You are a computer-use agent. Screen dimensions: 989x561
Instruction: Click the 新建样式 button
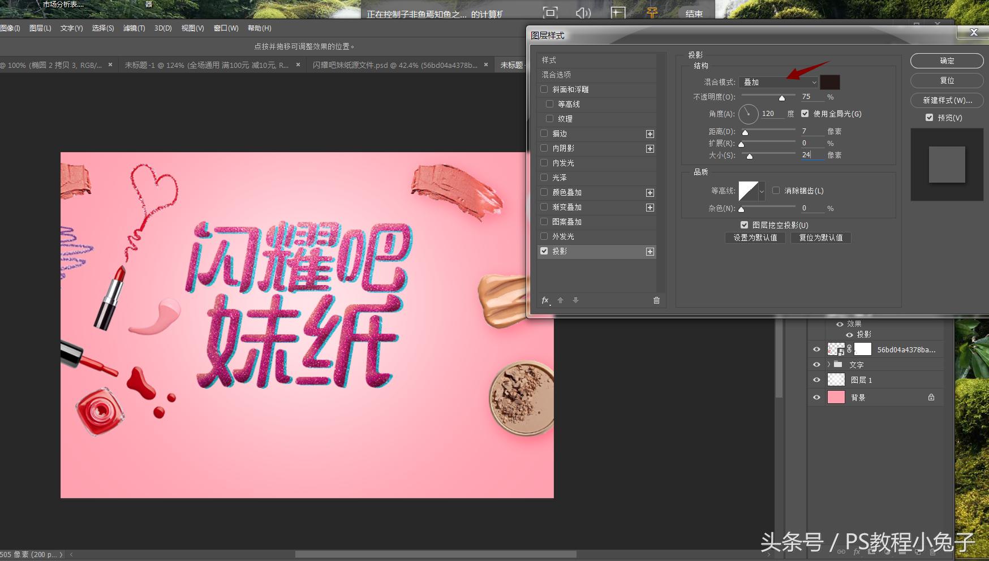click(946, 100)
